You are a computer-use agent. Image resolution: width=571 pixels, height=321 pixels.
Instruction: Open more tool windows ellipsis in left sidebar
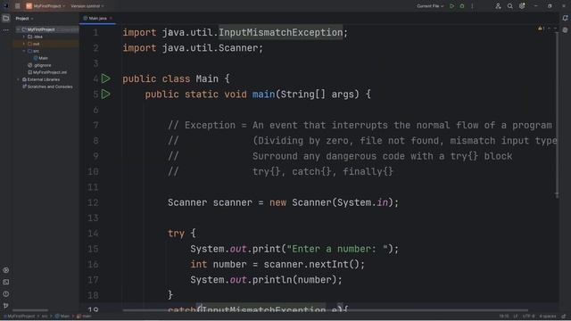pyautogui.click(x=6, y=30)
